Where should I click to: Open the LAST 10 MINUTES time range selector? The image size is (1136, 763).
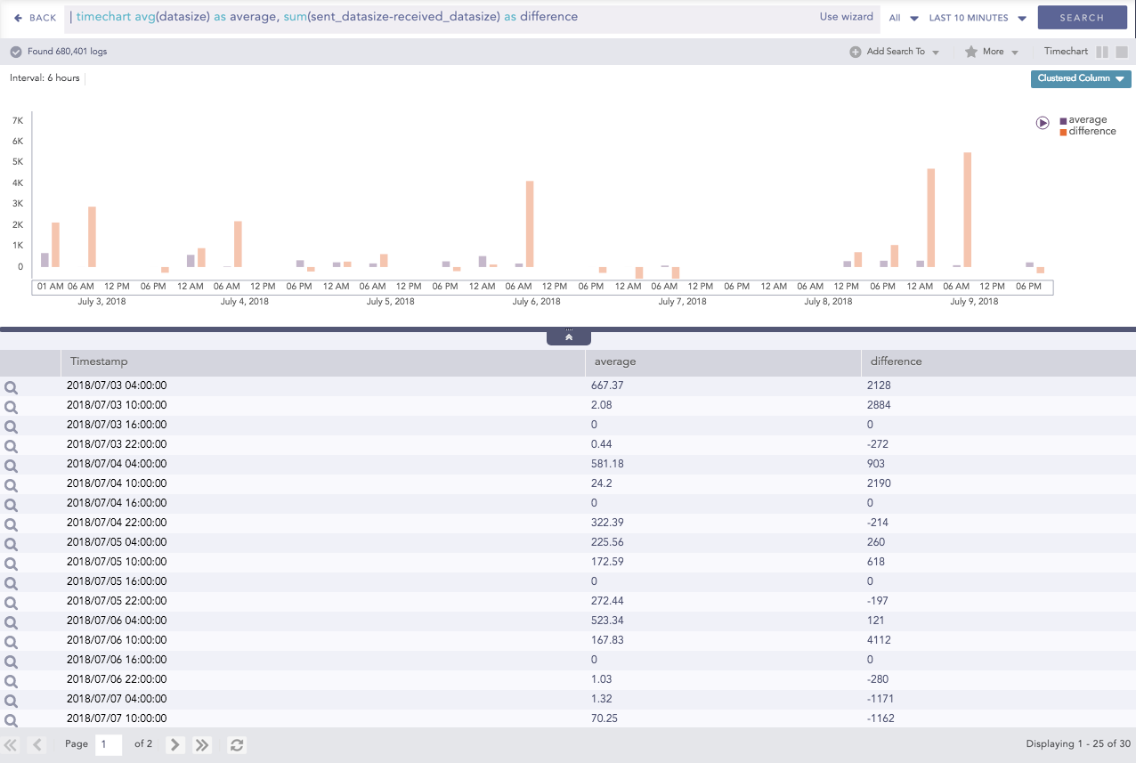click(x=977, y=17)
